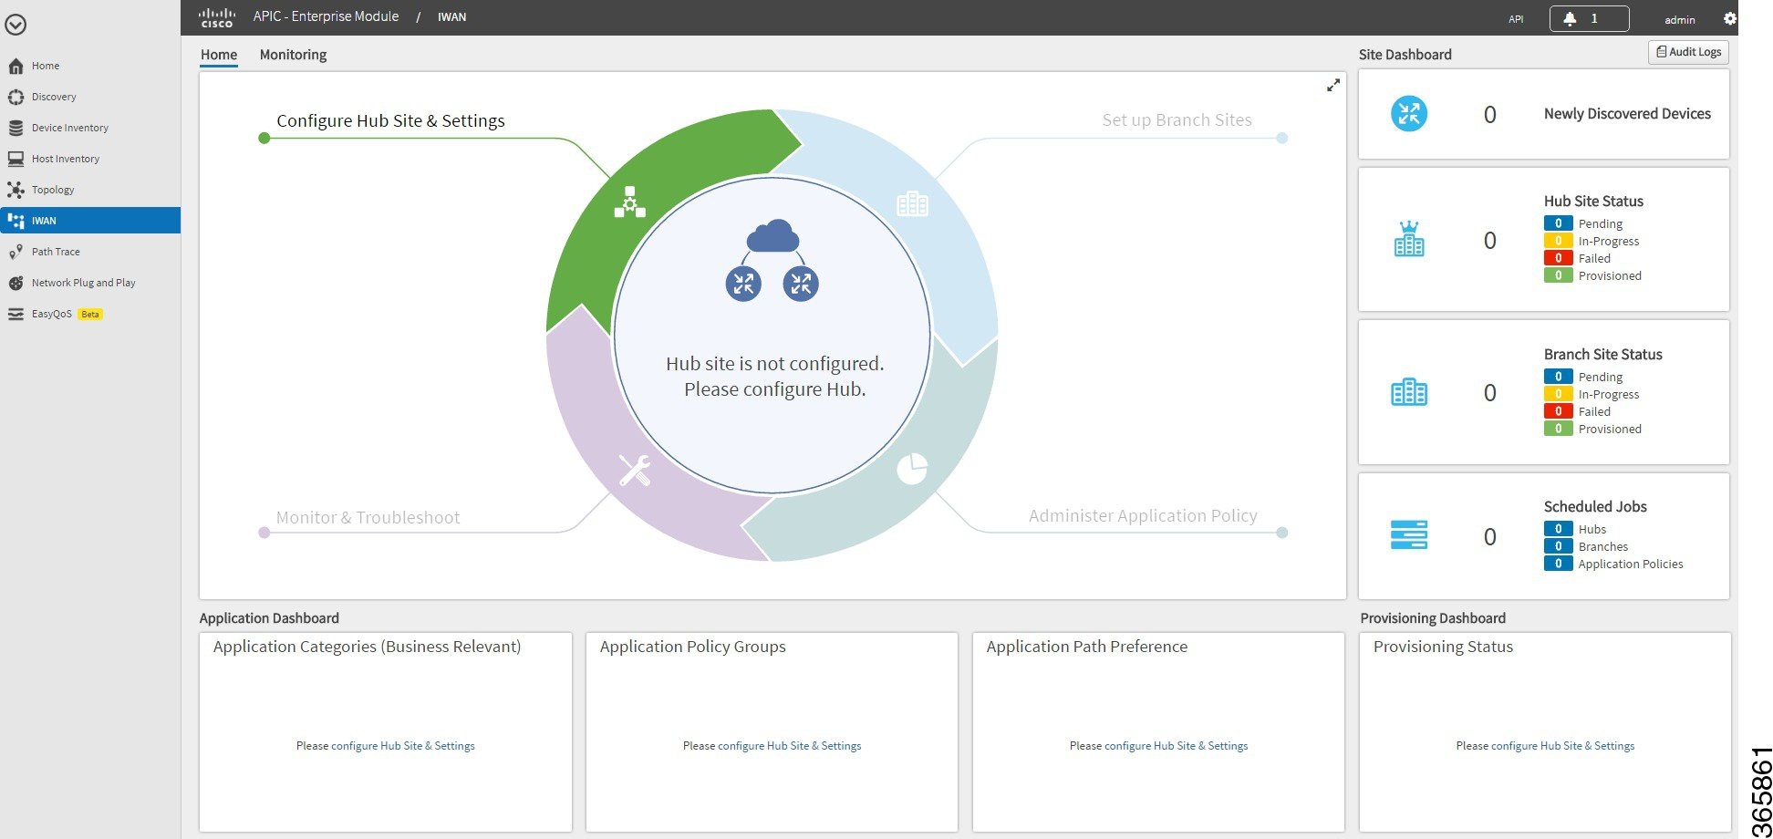1773x839 pixels.
Task: Click the Scheduled Jobs server icon
Action: [x=1409, y=535]
